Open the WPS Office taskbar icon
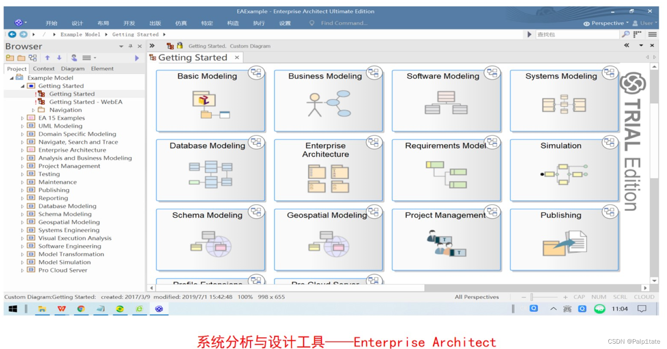Viewport: 667px width, 349px height. click(61, 309)
